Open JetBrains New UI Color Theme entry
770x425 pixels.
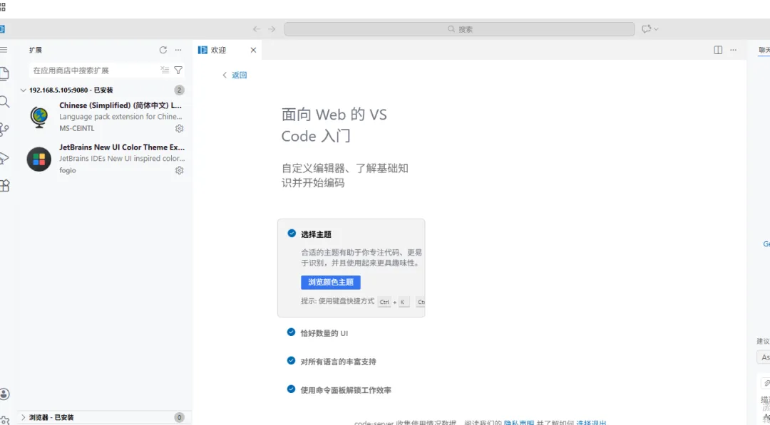coord(105,159)
